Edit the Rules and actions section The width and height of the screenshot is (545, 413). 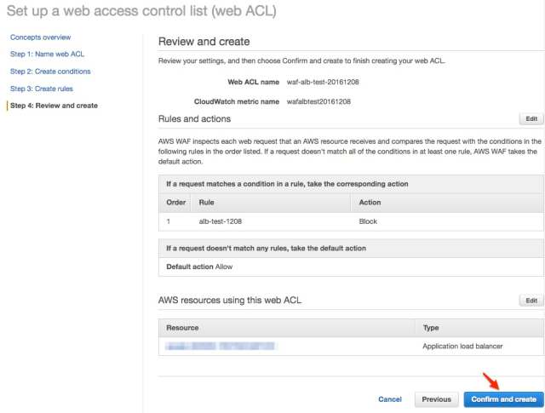click(531, 119)
